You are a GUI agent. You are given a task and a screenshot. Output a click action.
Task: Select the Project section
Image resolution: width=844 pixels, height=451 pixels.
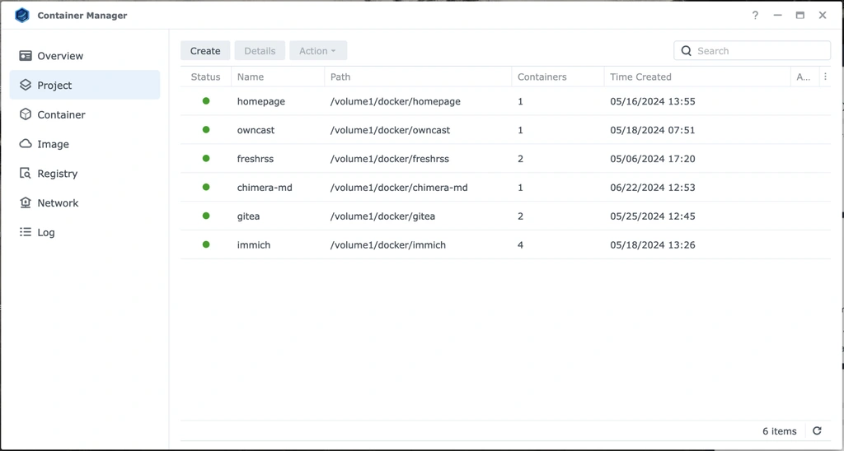click(x=85, y=85)
